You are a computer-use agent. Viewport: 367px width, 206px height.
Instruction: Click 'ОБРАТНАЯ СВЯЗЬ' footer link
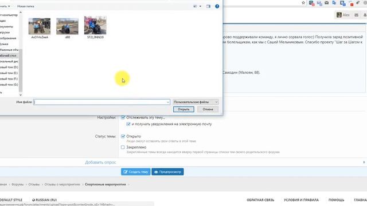[x=260, y=200]
